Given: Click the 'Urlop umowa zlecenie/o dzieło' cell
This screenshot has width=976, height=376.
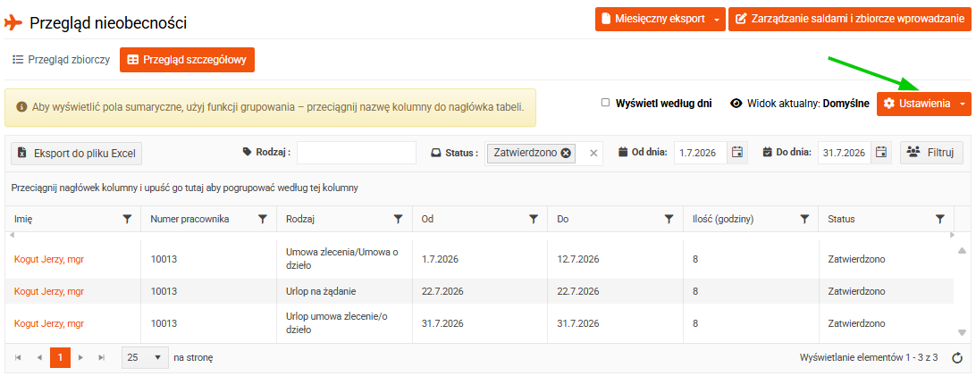Looking at the screenshot, I should tap(344, 323).
